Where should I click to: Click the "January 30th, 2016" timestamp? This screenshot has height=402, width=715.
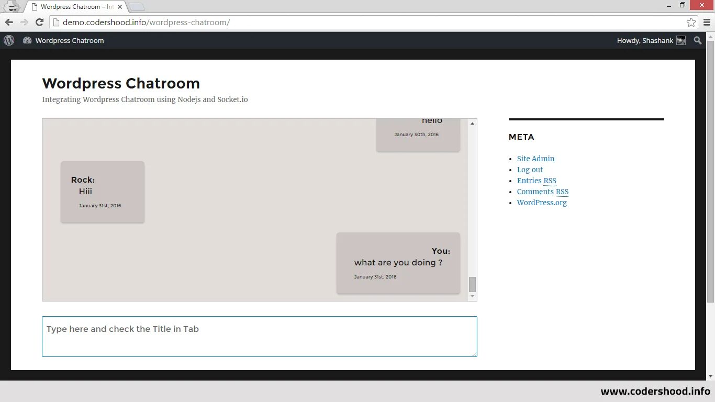coord(417,135)
